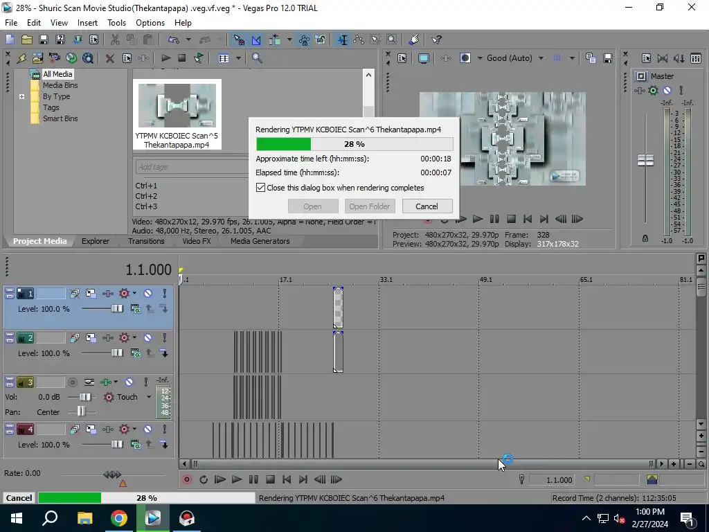Click Copy Snapshot to Clipboard icon
The width and height of the screenshot is (709, 532).
[591, 58]
